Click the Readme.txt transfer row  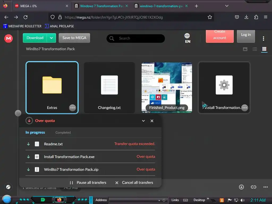point(90,144)
